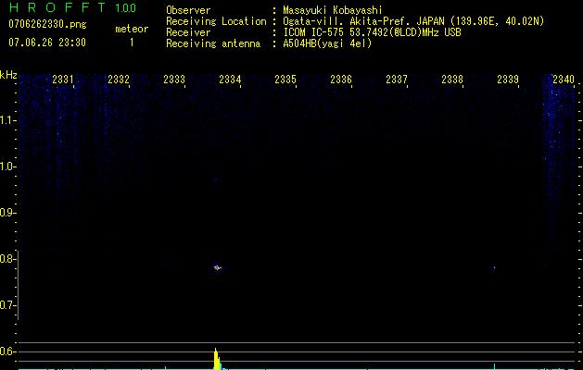Image resolution: width=583 pixels, height=370 pixels.
Task: Click the date stamp 07.06.26 23:30
Action: [47, 43]
